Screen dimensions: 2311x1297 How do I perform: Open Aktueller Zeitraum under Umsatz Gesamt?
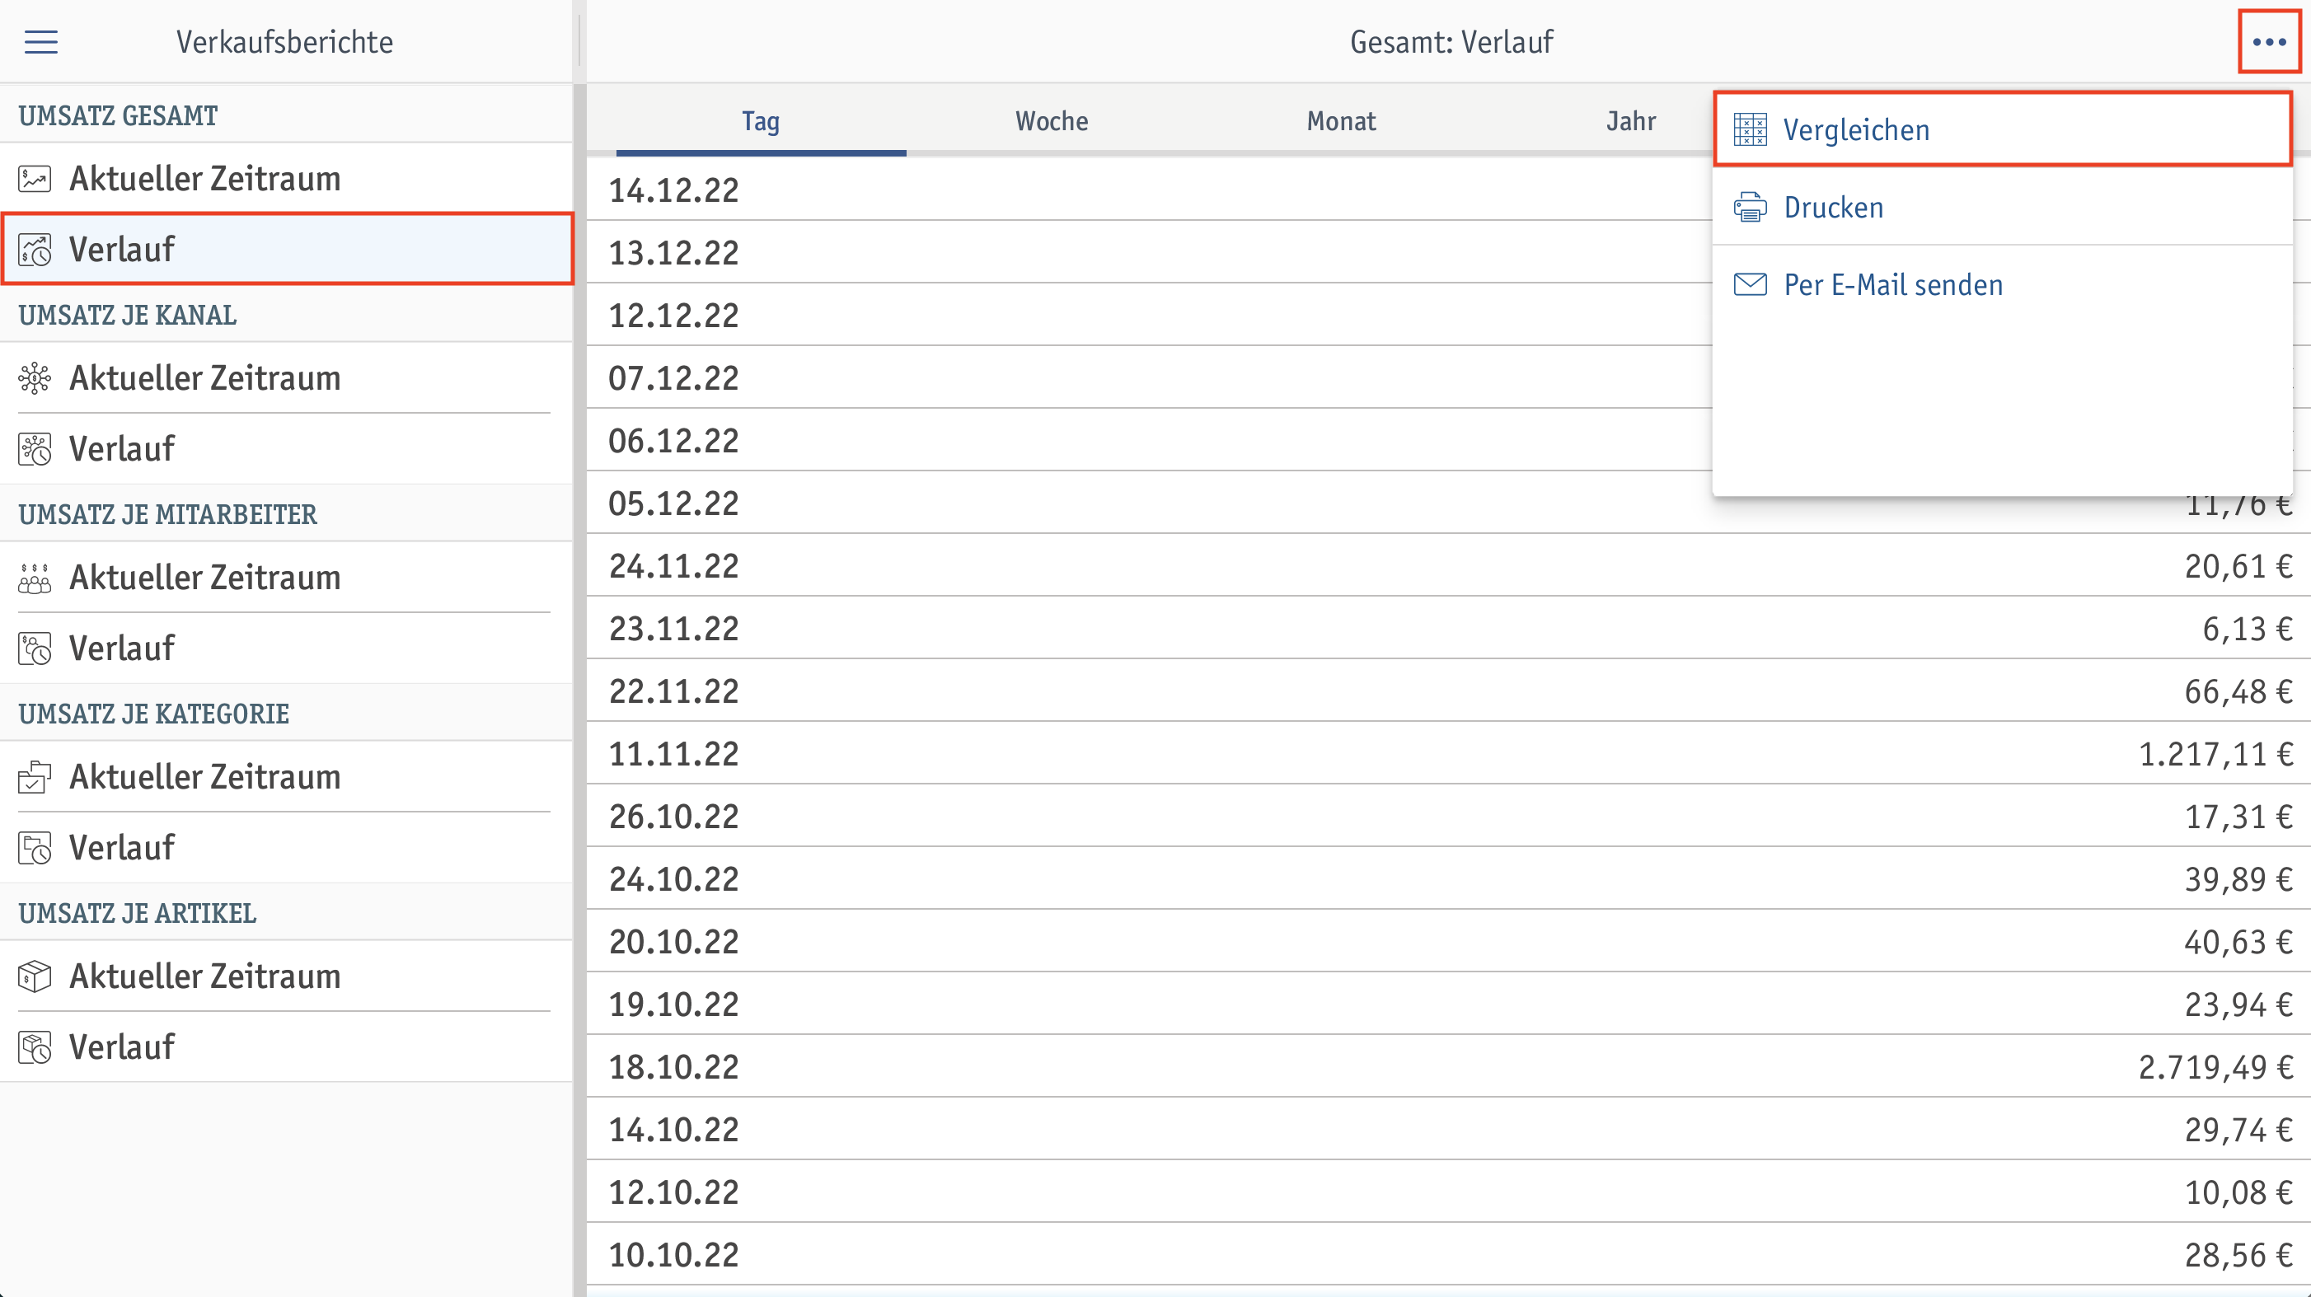286,179
